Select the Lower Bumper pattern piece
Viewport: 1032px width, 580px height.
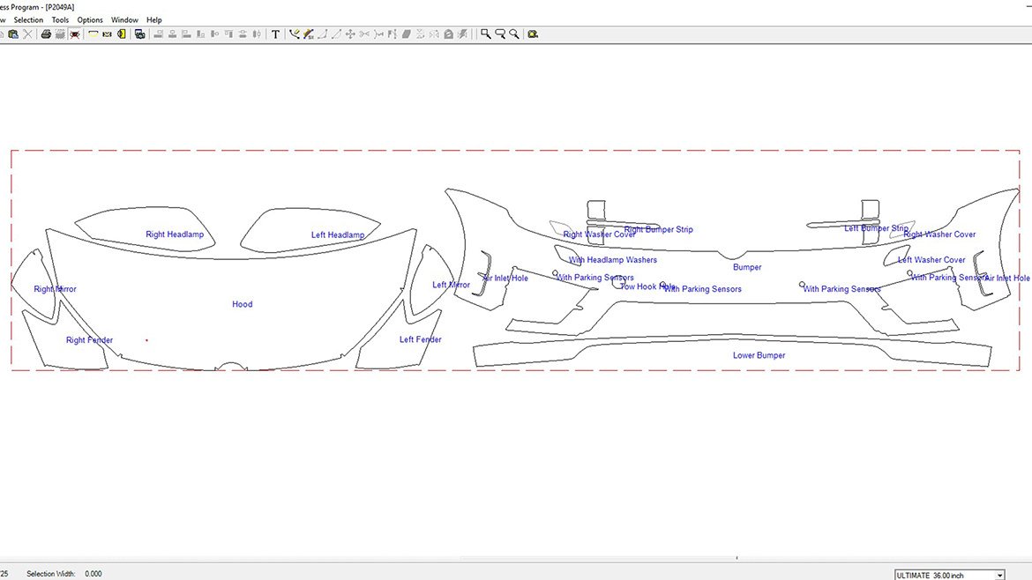(x=759, y=355)
